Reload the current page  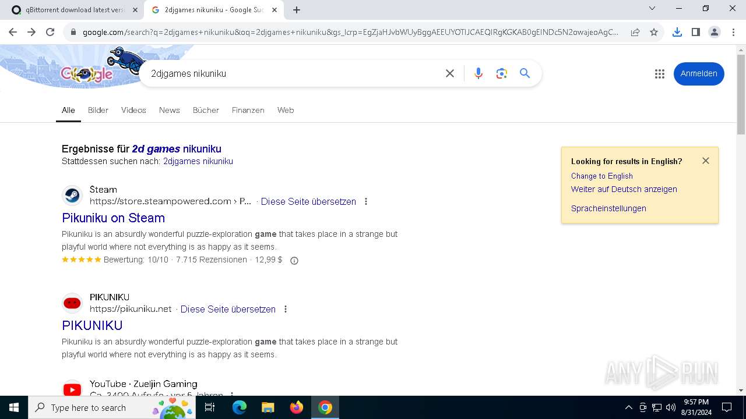(50, 32)
